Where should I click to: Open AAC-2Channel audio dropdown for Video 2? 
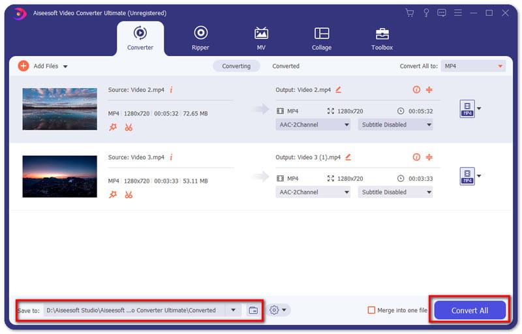[313, 125]
